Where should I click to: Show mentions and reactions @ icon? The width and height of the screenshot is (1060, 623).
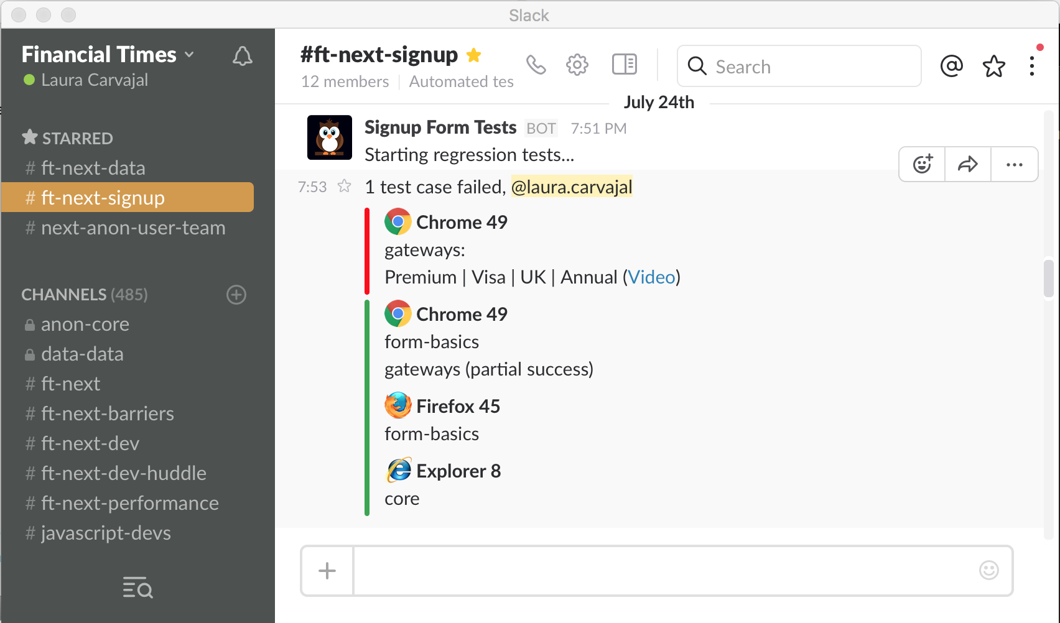click(x=952, y=65)
